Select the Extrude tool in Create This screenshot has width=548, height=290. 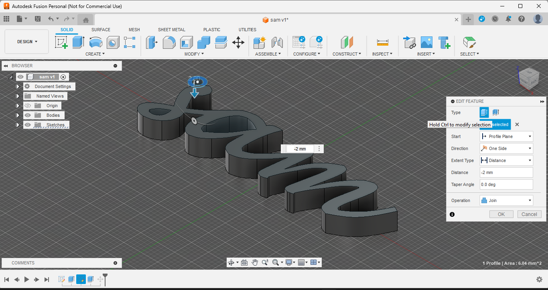click(x=78, y=42)
